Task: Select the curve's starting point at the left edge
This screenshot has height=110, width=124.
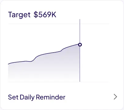Action: click(x=8, y=64)
